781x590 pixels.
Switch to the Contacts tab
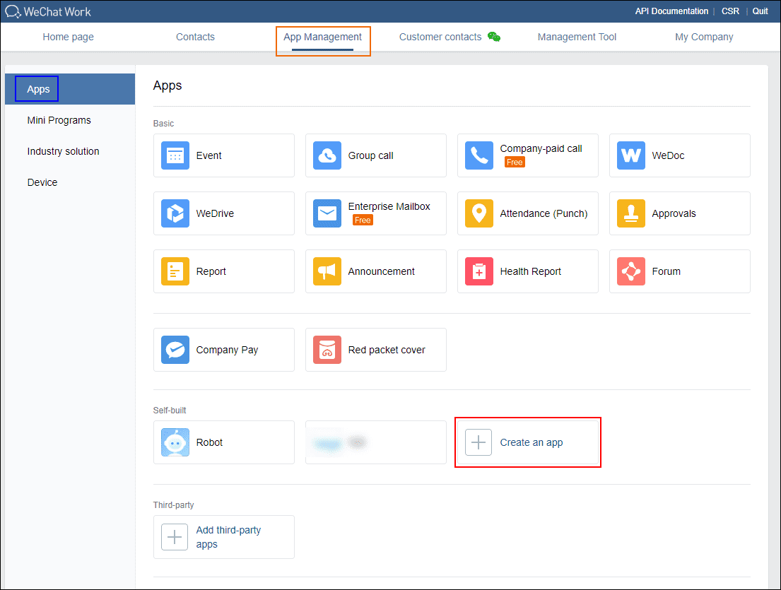pos(195,37)
